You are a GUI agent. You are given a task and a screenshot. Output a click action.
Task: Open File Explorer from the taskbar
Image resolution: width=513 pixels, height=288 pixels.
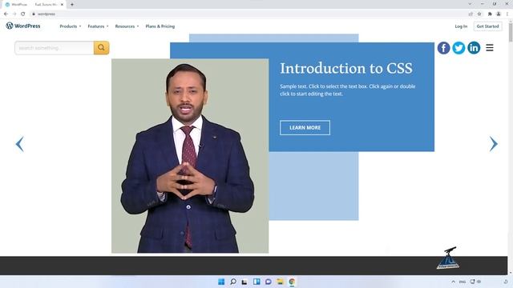280,282
